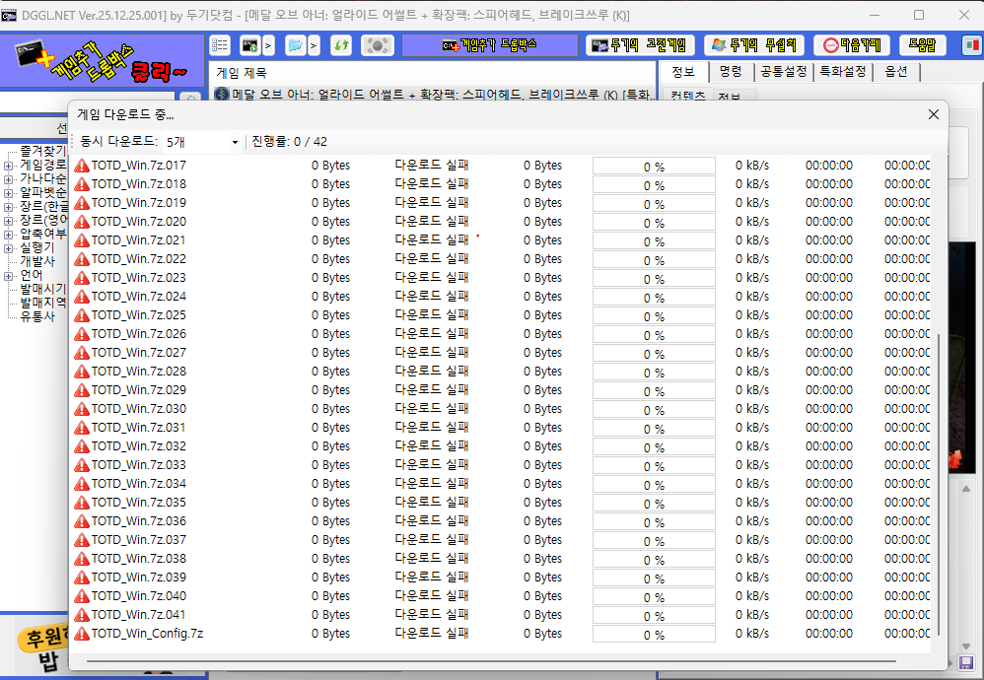Switch to the 옵션 tab

tap(896, 72)
